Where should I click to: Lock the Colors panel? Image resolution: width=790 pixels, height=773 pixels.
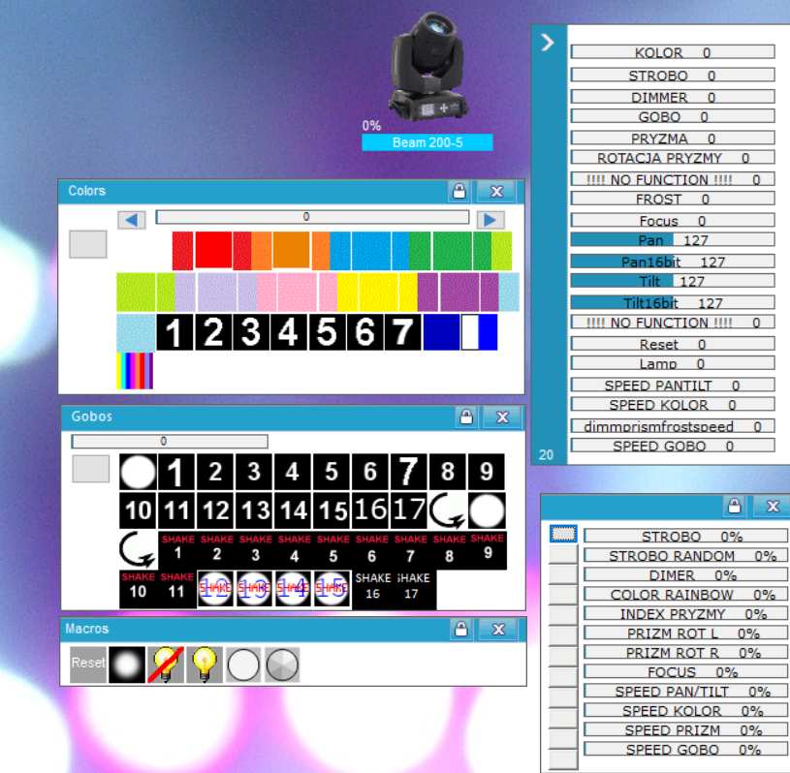coord(459,192)
